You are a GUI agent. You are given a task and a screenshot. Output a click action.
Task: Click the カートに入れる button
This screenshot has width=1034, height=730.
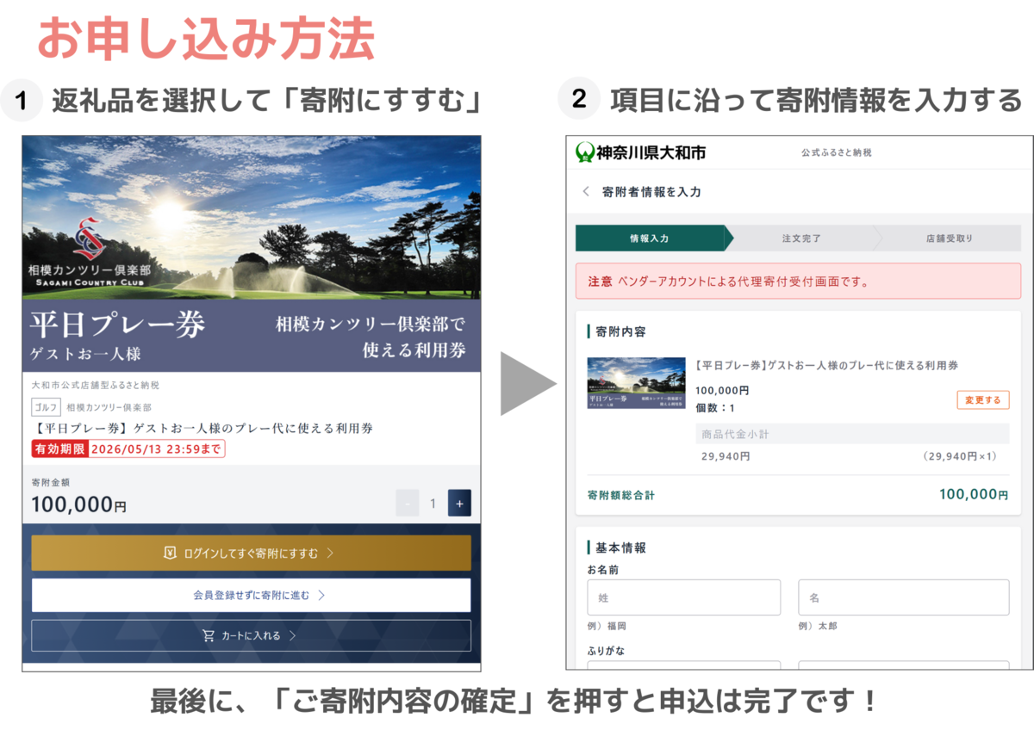coord(251,636)
